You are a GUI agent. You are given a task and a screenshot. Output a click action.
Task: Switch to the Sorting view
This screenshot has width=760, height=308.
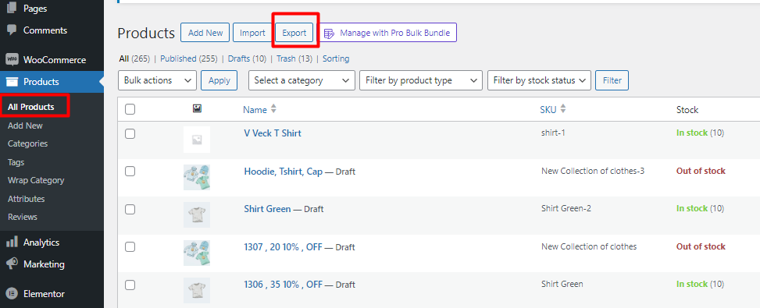pos(336,58)
